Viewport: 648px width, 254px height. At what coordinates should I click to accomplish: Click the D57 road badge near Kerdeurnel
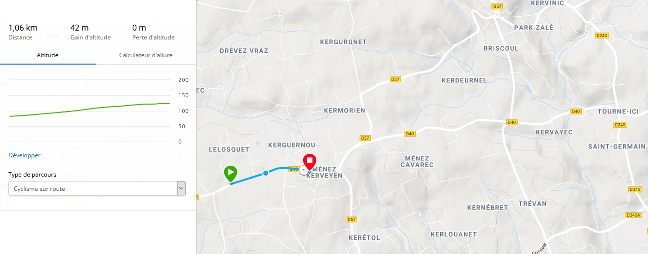(395, 79)
